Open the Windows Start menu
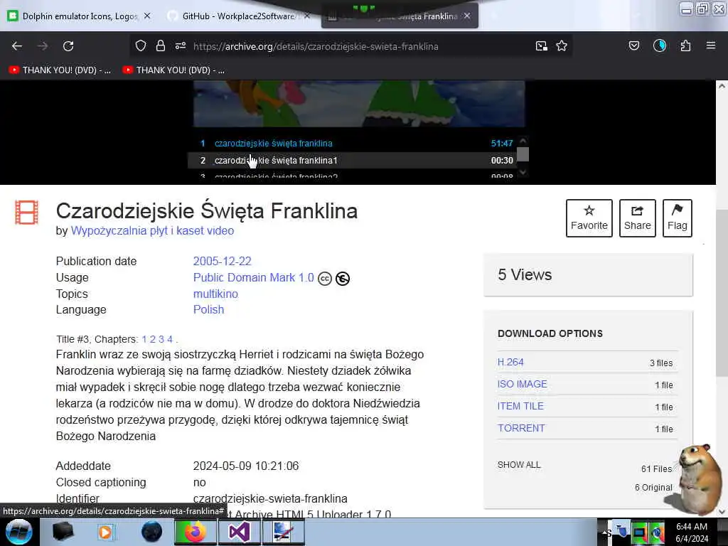This screenshot has height=546, width=728. click(18, 532)
